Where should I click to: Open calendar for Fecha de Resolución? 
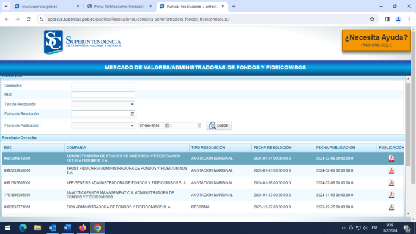point(132,113)
